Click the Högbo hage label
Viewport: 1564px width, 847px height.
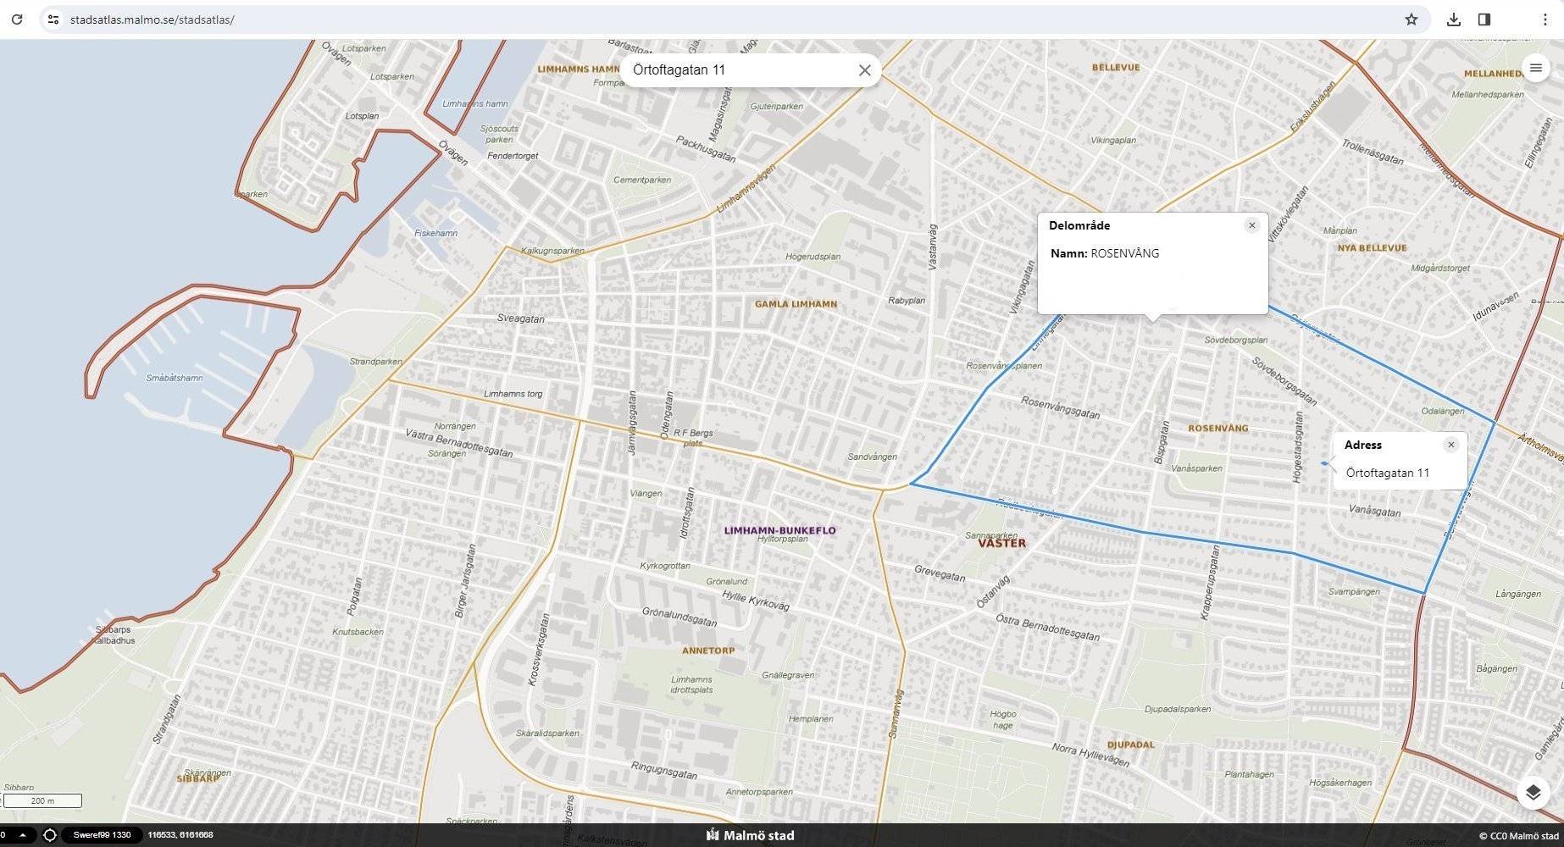coord(1002,720)
